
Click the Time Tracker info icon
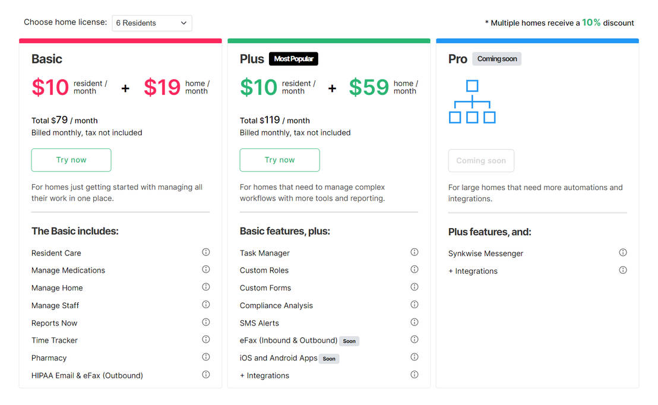coord(205,339)
